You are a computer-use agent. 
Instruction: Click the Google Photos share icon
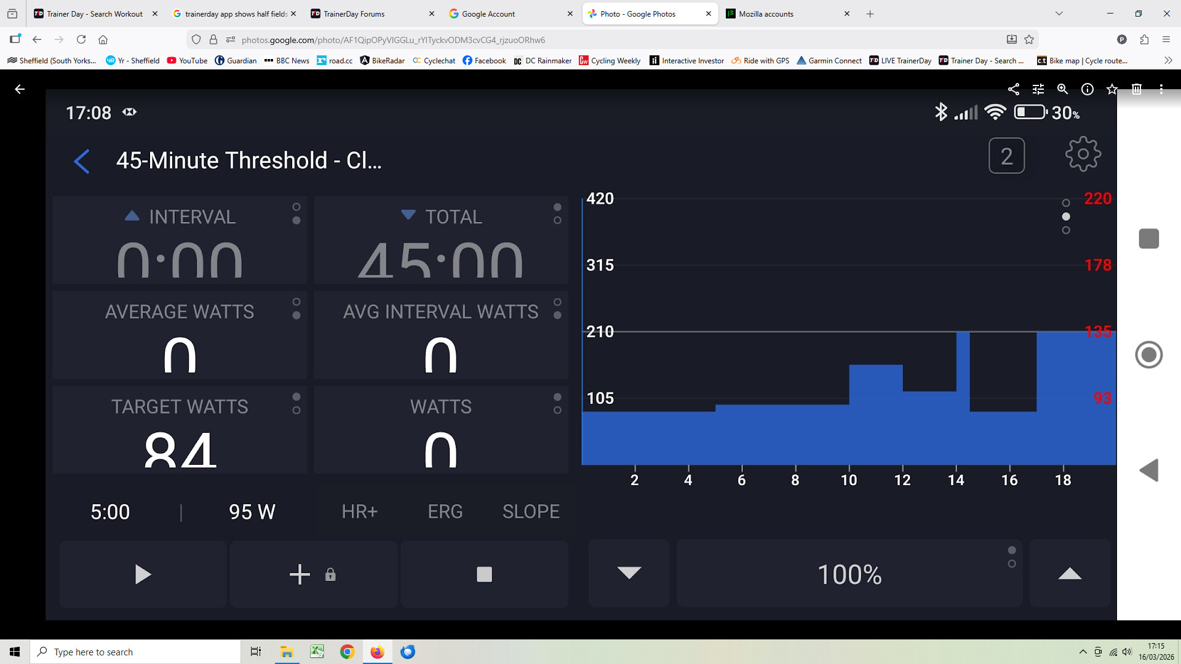pos(1014,89)
